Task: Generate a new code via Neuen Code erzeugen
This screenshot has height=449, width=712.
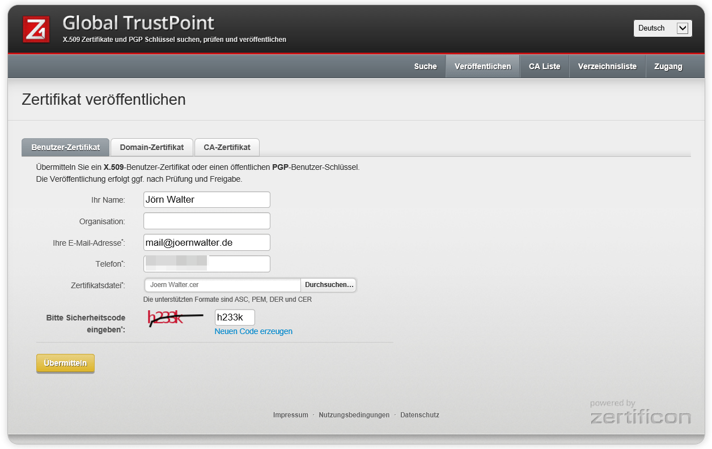Action: pyautogui.click(x=253, y=331)
